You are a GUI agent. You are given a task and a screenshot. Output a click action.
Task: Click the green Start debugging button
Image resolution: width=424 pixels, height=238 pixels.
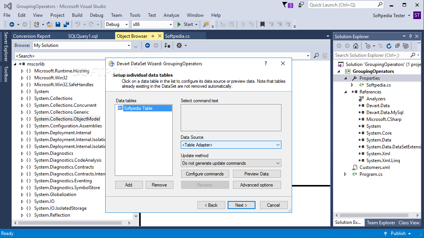185,24
